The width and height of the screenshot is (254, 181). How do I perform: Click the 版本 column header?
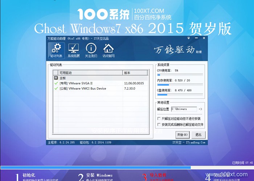tap(134, 73)
